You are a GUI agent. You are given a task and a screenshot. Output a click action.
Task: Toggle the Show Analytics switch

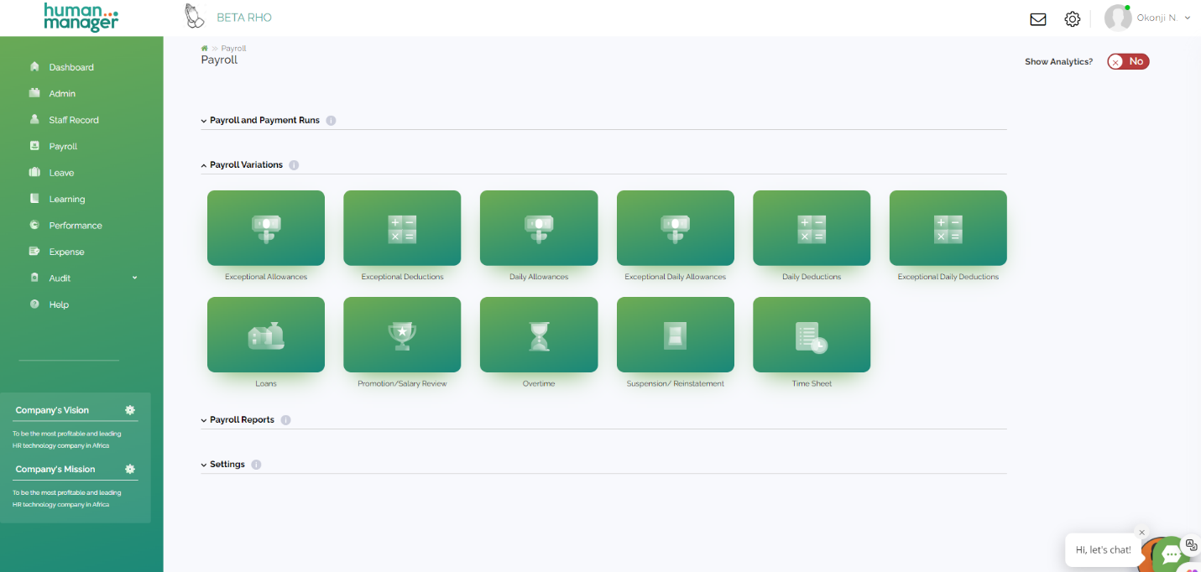[x=1127, y=61]
